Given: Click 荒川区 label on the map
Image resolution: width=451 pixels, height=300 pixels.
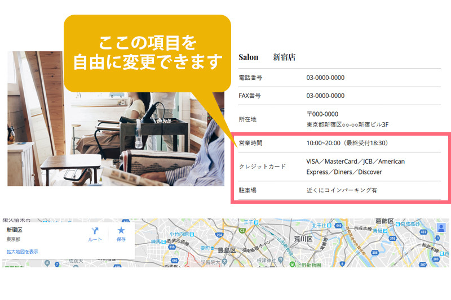Looking at the screenshot, I should pyautogui.click(x=303, y=240).
